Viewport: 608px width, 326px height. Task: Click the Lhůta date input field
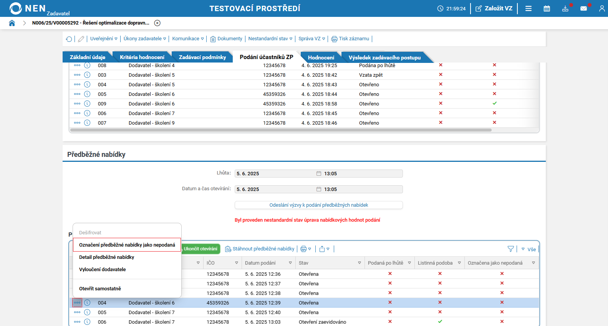point(275,174)
